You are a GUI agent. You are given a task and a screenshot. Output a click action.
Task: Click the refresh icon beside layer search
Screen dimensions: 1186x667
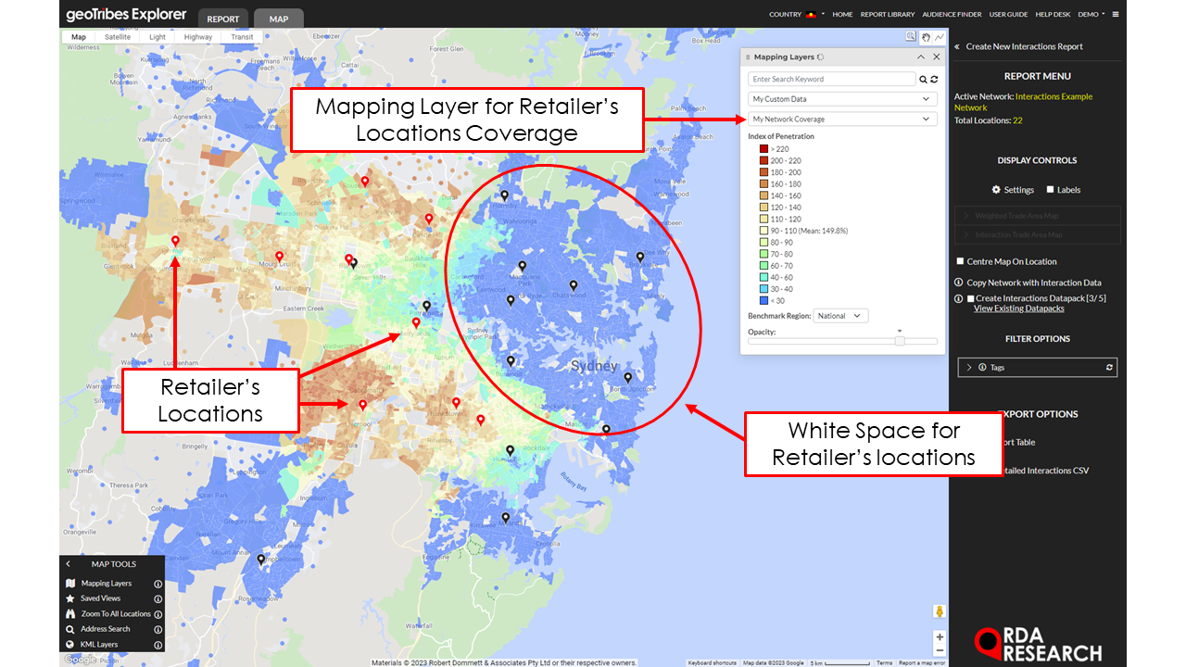934,80
